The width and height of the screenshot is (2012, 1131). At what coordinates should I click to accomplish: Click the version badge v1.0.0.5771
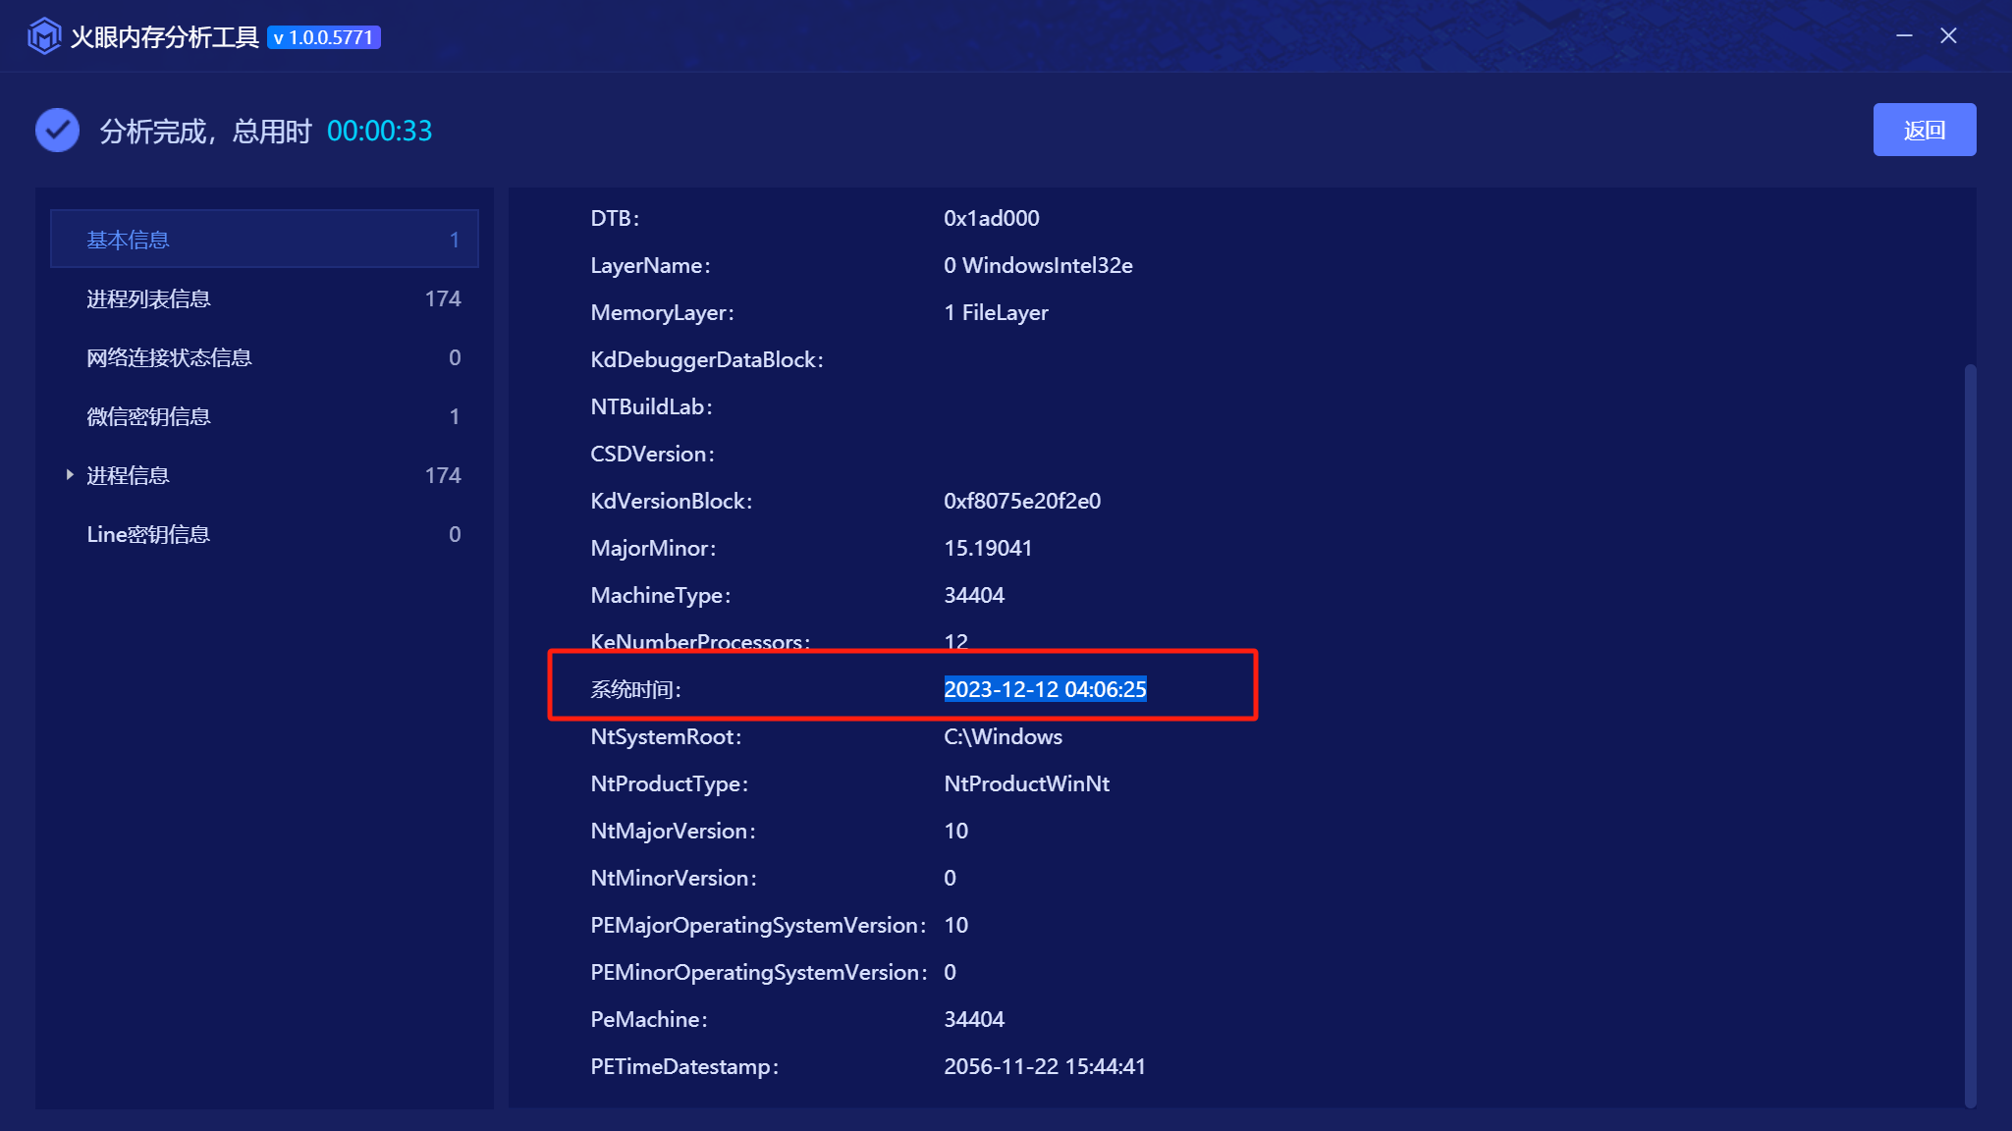tap(324, 37)
